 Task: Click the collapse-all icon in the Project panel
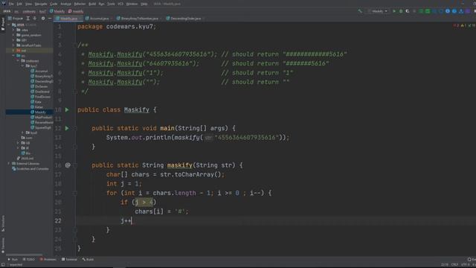pos(35,19)
